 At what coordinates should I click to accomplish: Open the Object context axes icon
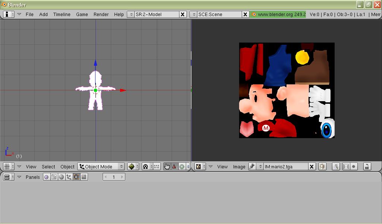[69, 177]
